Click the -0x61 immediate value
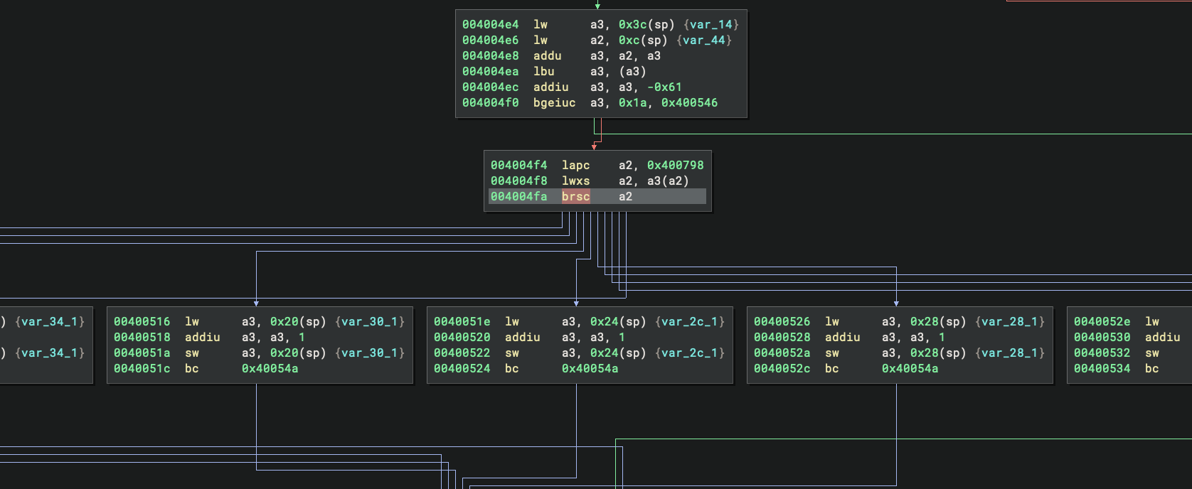Image resolution: width=1192 pixels, height=489 pixels. pos(665,87)
